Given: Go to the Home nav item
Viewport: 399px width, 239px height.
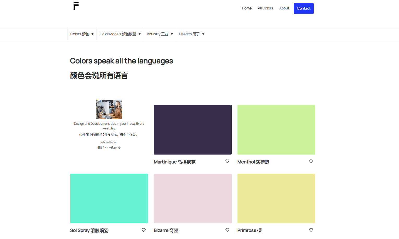Looking at the screenshot, I should pyautogui.click(x=247, y=8).
